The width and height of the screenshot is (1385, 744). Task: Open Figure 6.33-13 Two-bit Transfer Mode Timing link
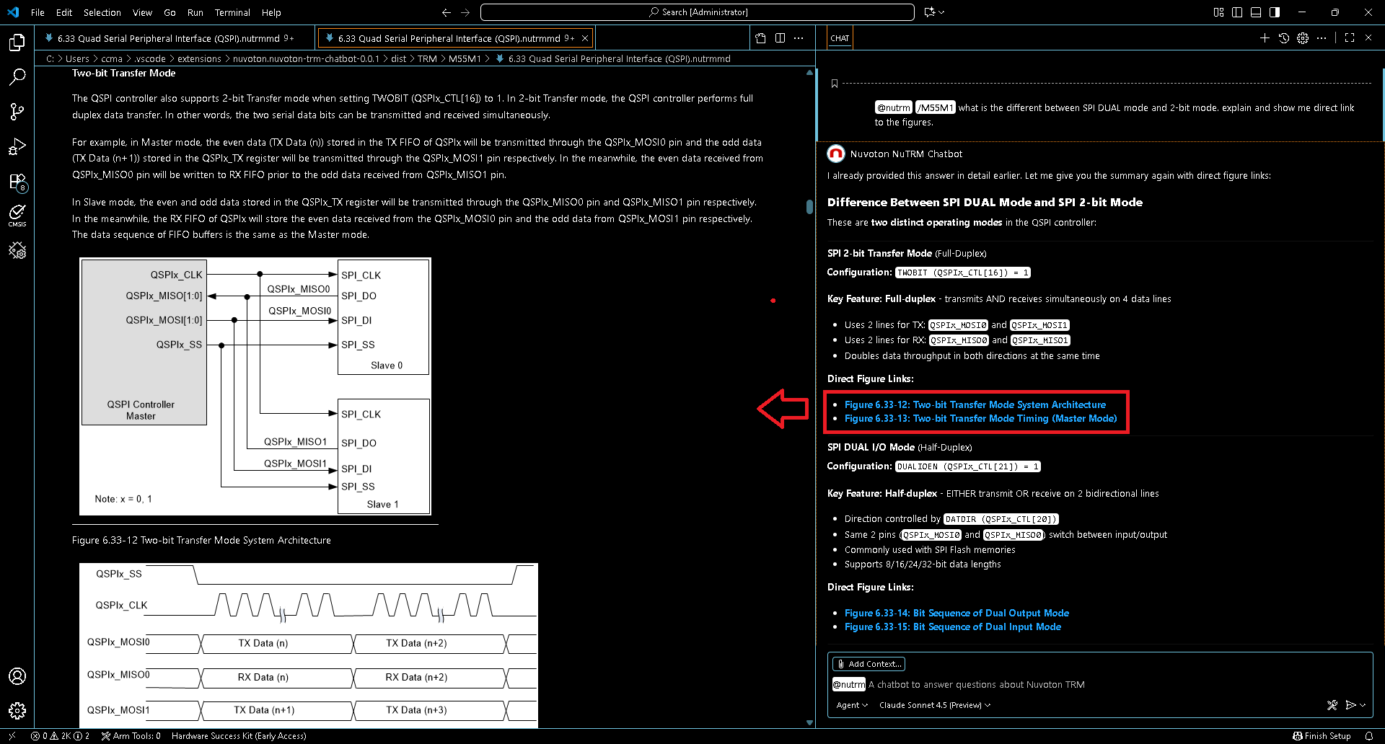tap(980, 419)
